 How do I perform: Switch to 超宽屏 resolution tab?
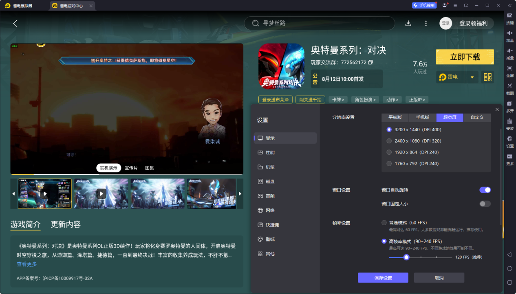[450, 117]
